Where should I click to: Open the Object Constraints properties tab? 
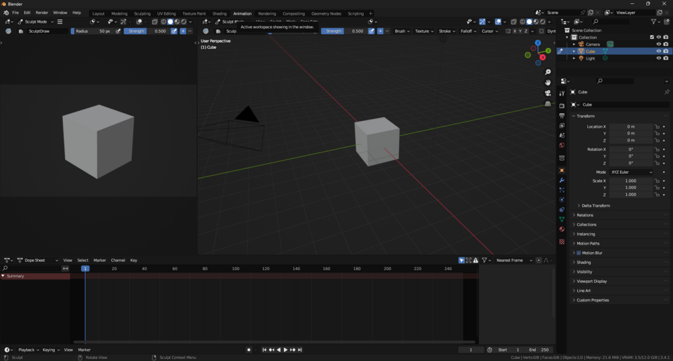(562, 209)
